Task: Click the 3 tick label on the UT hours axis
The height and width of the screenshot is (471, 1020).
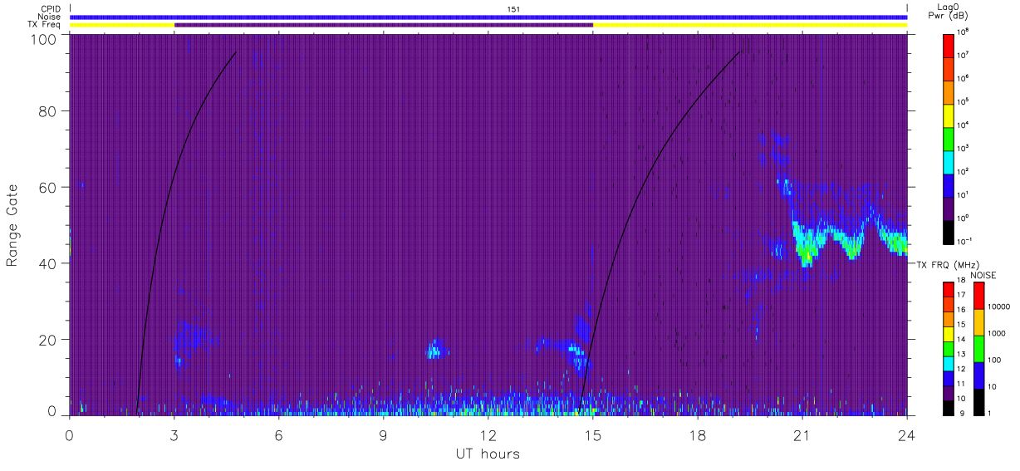Action: [x=174, y=435]
